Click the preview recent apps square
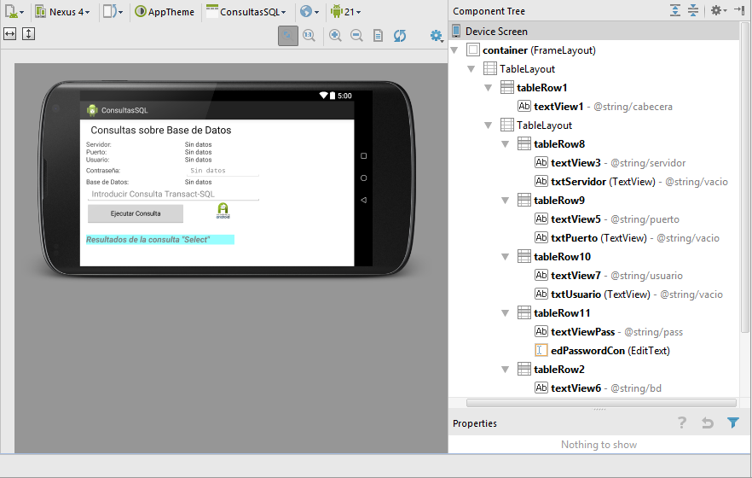Viewport: 752px width, 478px height. point(363,156)
